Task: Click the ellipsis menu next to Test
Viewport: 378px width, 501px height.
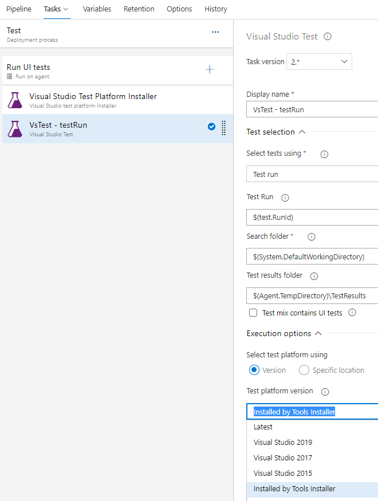Action: pos(215,32)
